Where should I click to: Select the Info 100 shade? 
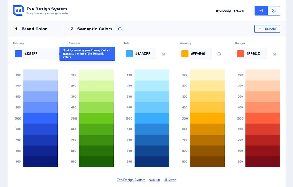(x=152, y=75)
